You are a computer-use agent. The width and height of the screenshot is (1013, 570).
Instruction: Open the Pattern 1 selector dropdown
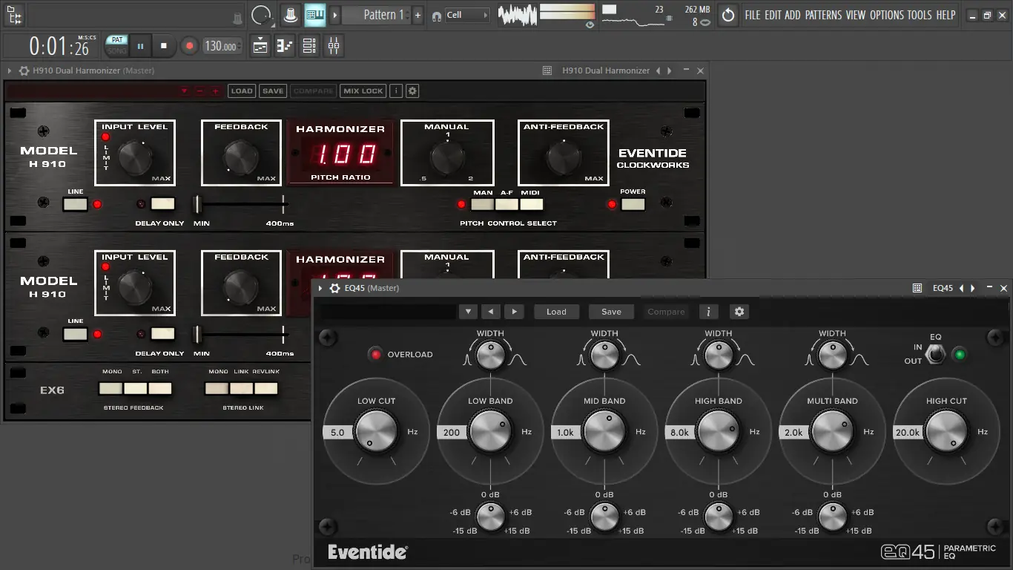coord(376,15)
